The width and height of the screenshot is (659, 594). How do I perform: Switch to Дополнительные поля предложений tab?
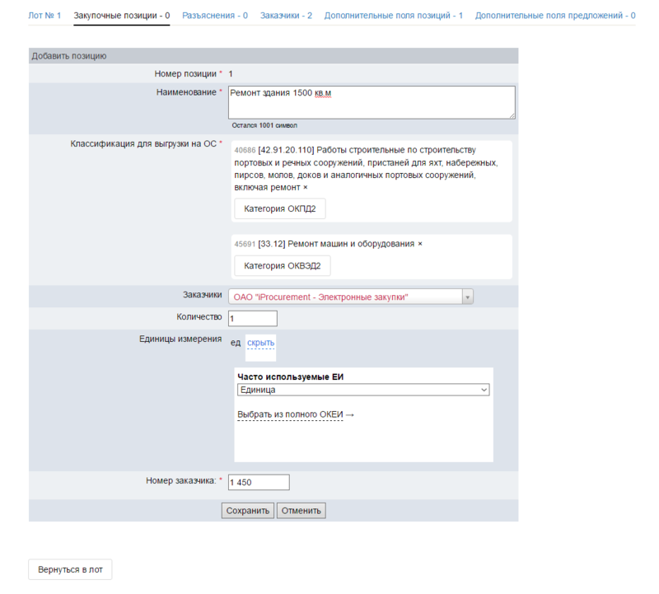pyautogui.click(x=554, y=16)
